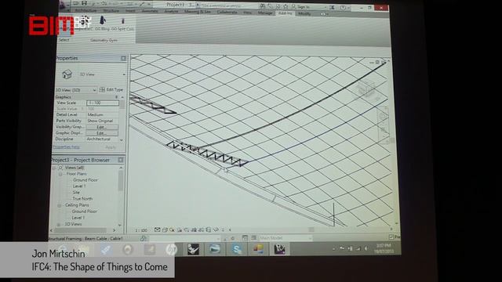Screen dimensions: 502x282
Task: Click the taskbar clock
Action: click(384, 248)
